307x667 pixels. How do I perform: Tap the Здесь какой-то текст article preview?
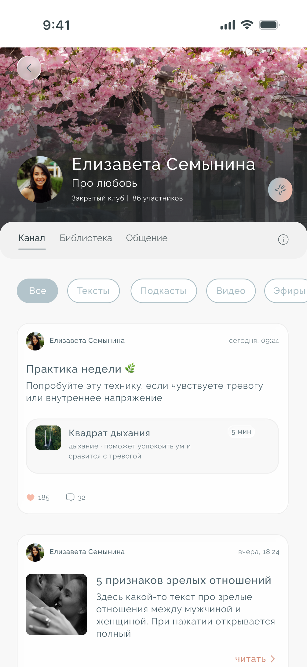[x=185, y=615]
